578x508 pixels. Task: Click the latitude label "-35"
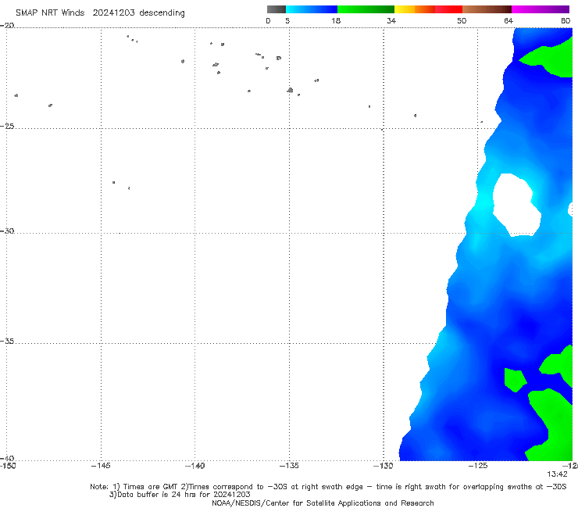pos(7,342)
